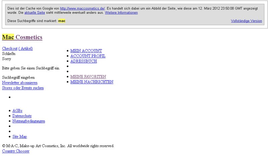Image resolution: width=268 pixels, height=158 pixels.
Task: Open the http://www.maccosmetics.de/ cached URL link
Action: coord(82,8)
